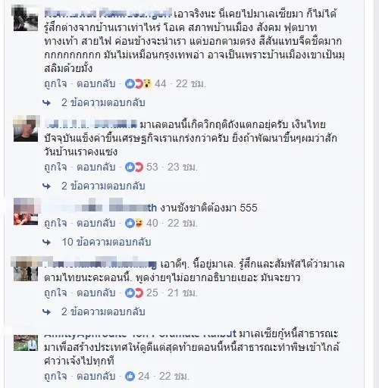Image resolution: width=379 pixels, height=388 pixels.
Task: Open the top commenter's profile picture
Action: [x=26, y=19]
